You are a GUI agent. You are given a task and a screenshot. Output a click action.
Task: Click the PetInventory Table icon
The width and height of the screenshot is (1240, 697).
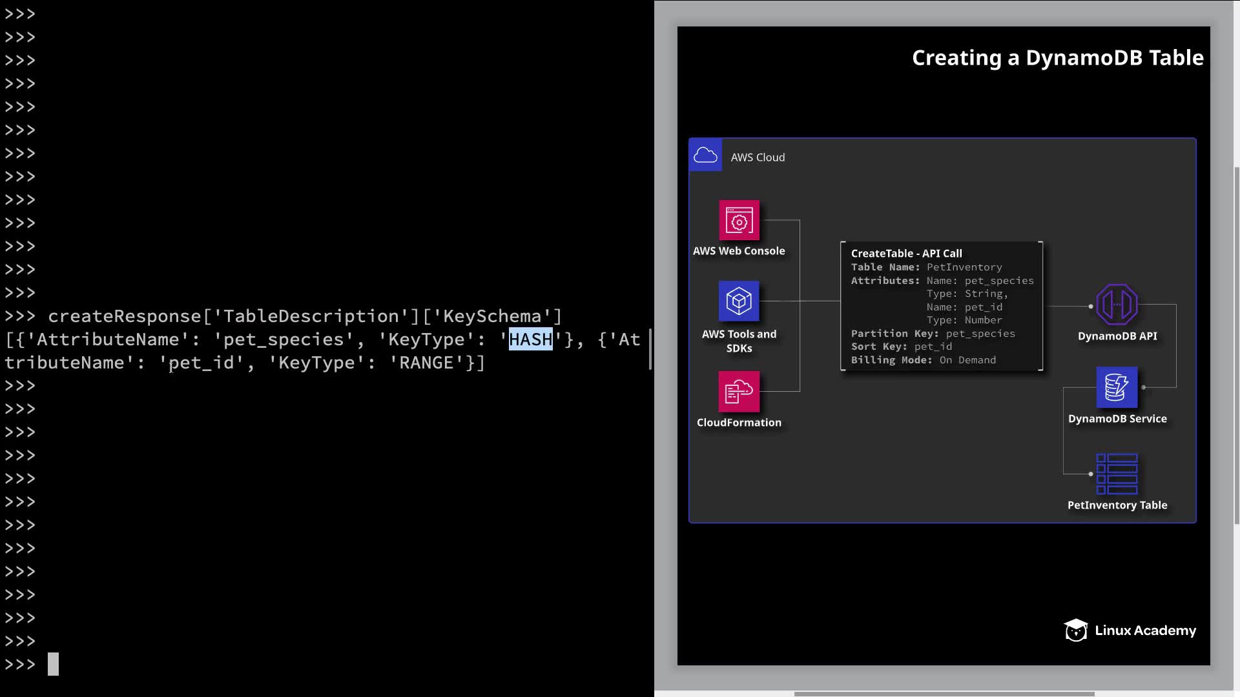click(1117, 474)
